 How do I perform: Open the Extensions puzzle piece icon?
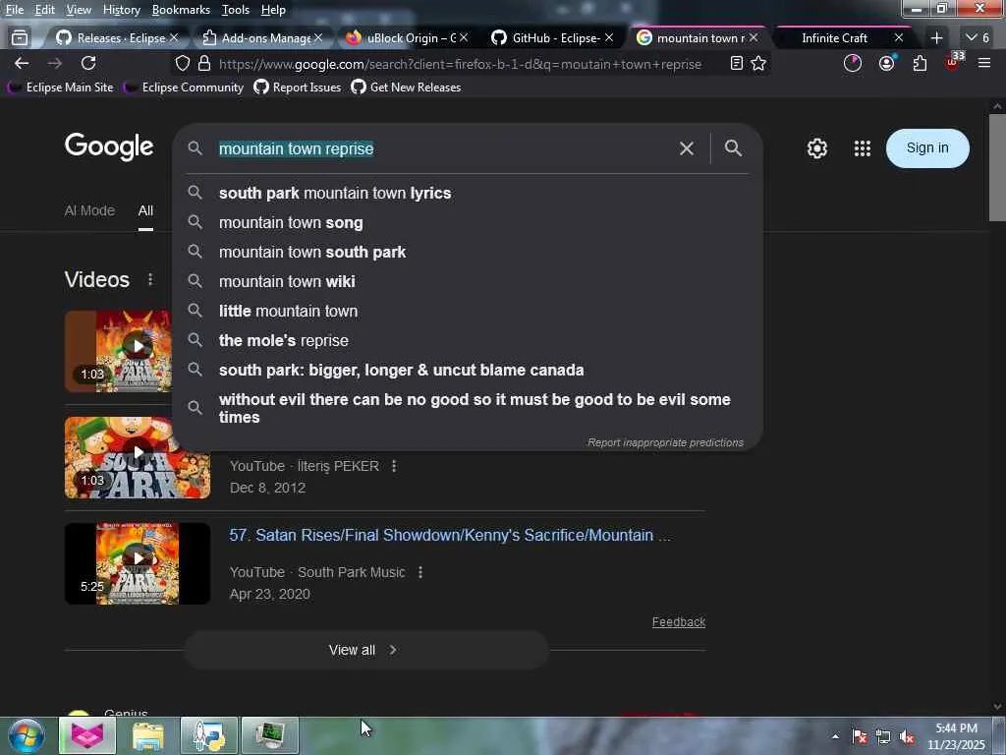[920, 63]
